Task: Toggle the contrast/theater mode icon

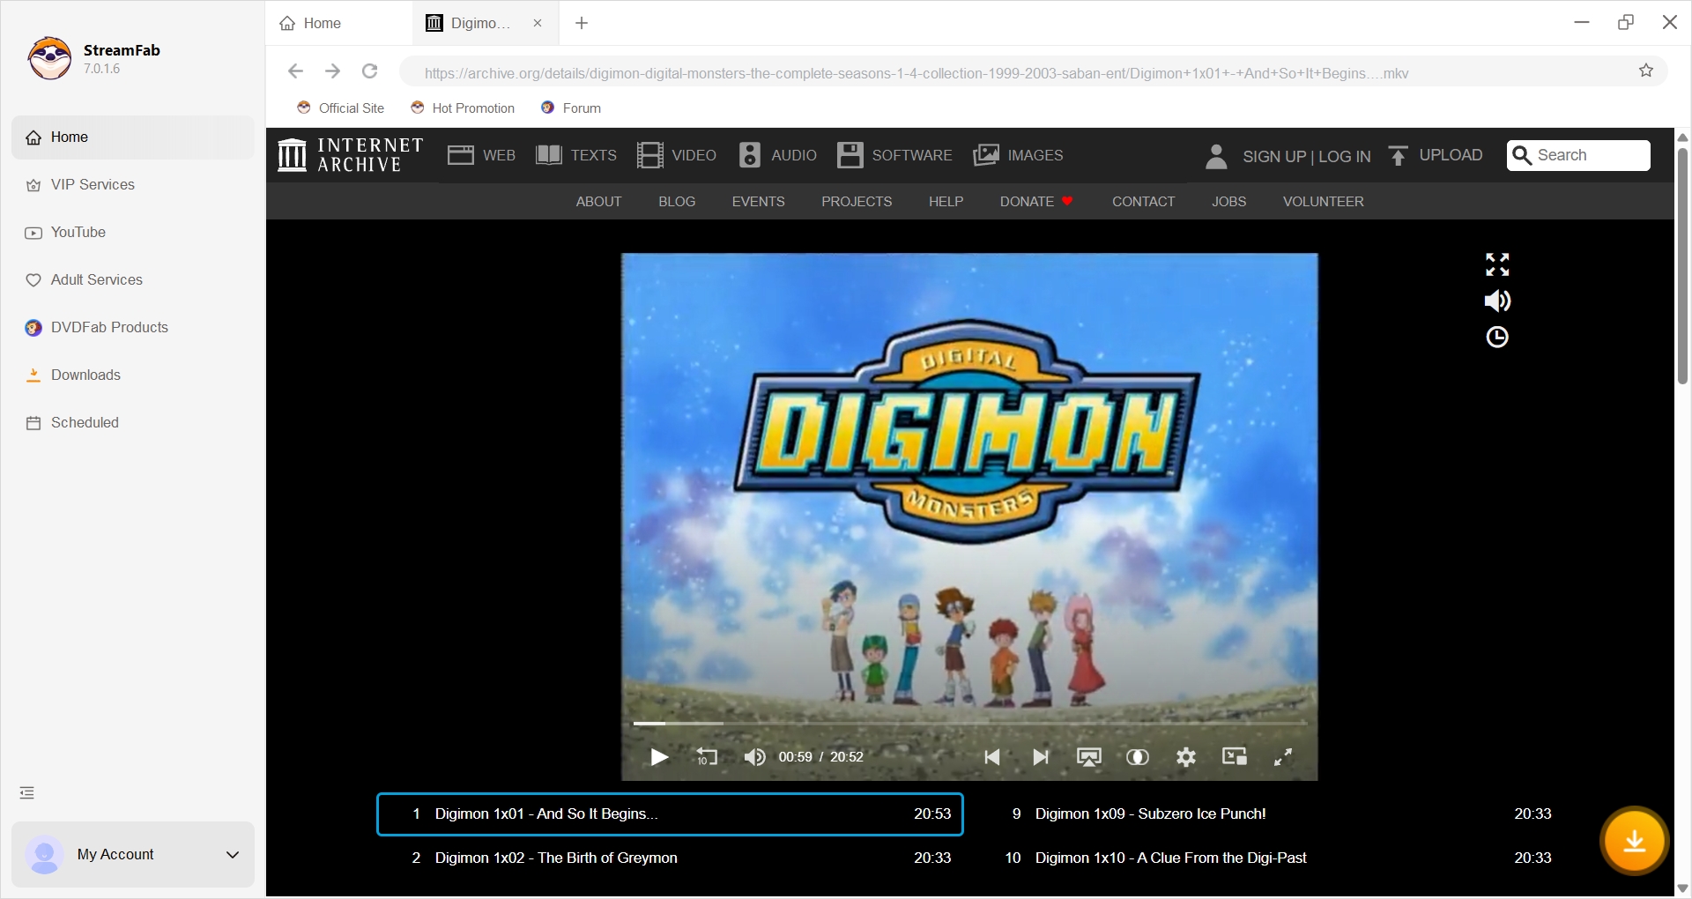Action: 1138,757
